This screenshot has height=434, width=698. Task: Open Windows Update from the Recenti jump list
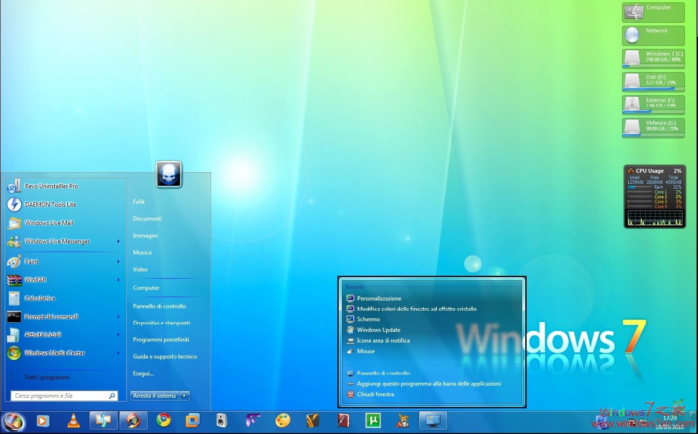(x=379, y=329)
